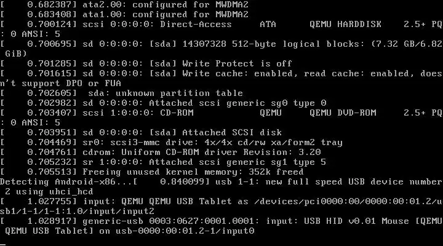Click 'Attached scsi generic sg1 type 5' text

pyautogui.click(x=237, y=162)
